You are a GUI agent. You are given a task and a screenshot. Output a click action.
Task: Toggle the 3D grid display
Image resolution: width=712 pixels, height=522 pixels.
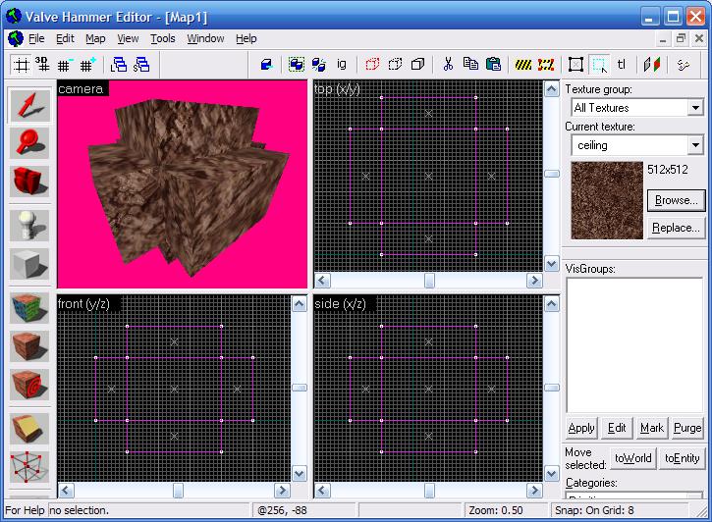tap(42, 65)
